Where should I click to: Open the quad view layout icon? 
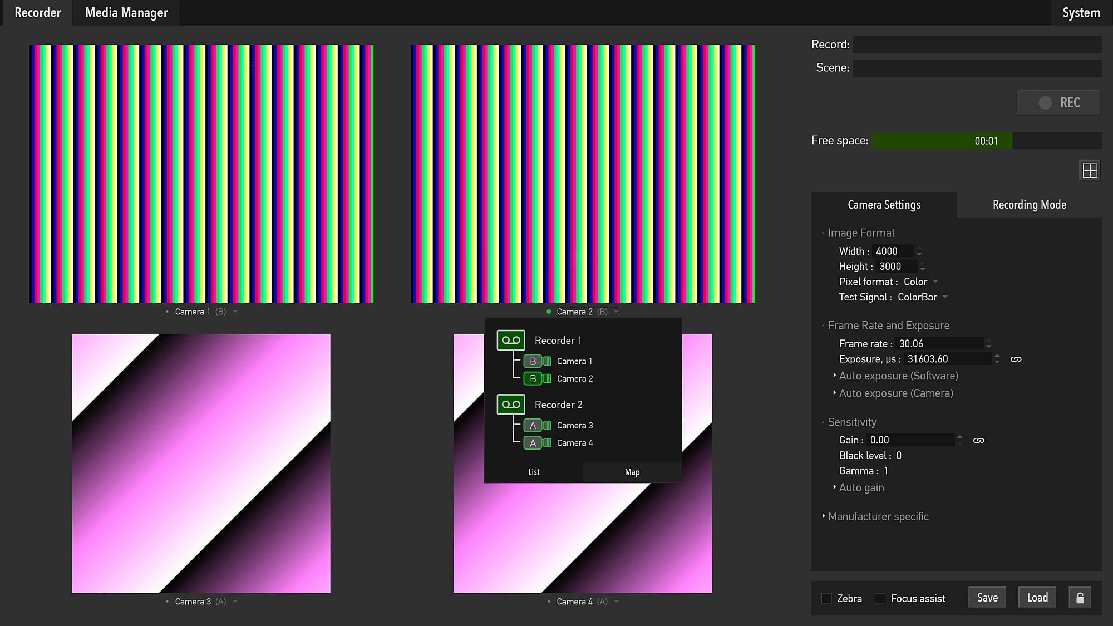coord(1090,170)
